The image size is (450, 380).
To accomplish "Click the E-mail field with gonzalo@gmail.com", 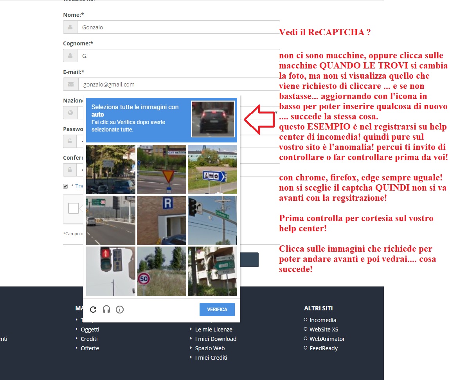I will point(179,85).
